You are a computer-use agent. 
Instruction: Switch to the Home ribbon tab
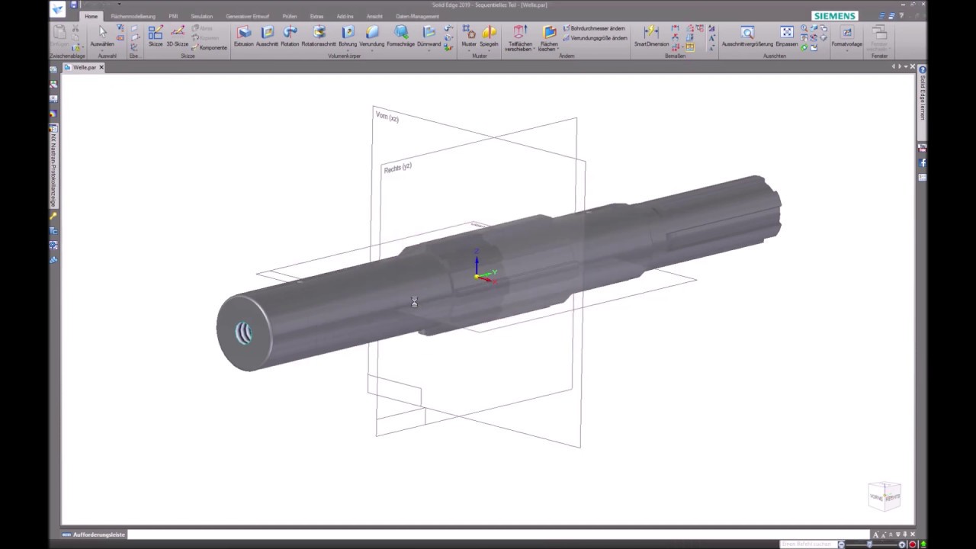(91, 16)
